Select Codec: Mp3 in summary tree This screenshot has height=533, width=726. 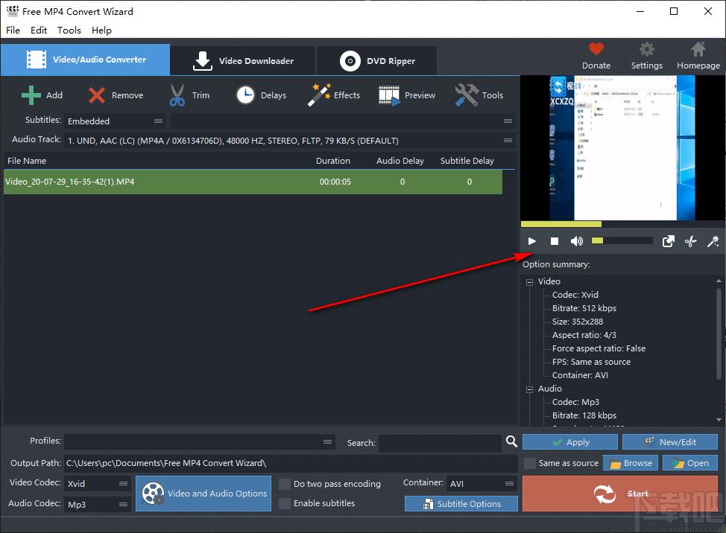coord(575,402)
